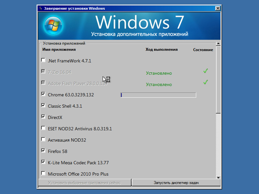Uncheck the Chrome 63.0.3239.132 checkbox

[x=43, y=94]
